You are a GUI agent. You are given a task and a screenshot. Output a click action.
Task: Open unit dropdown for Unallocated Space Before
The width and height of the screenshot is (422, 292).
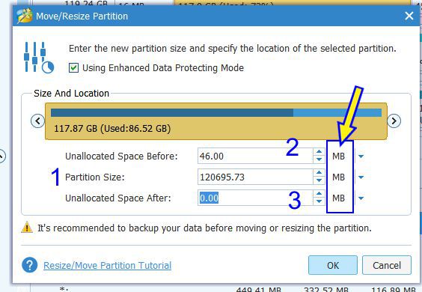point(361,156)
